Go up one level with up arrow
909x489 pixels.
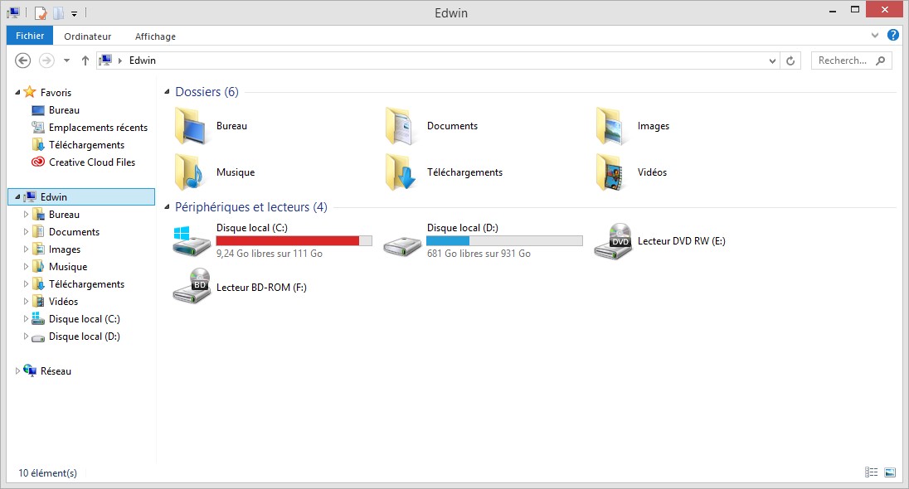pos(85,61)
